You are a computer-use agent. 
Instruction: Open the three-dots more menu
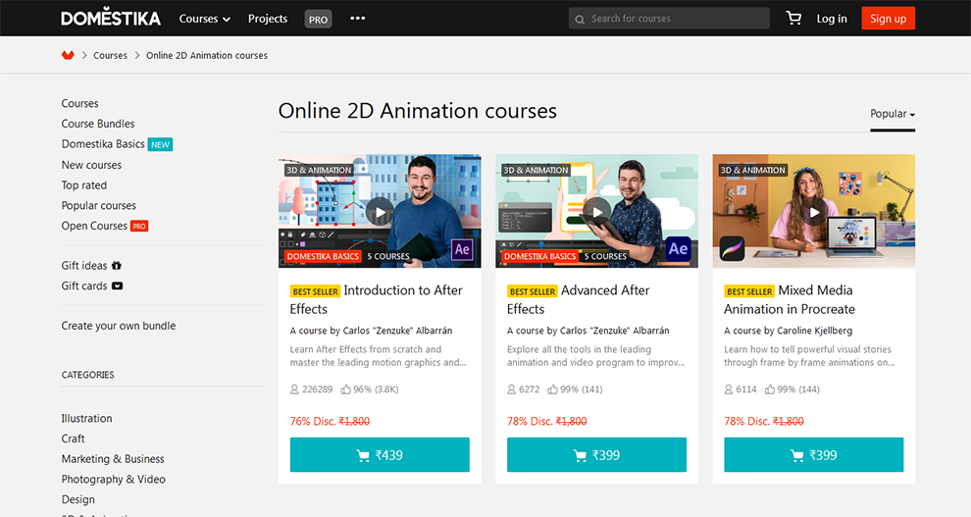click(x=357, y=18)
